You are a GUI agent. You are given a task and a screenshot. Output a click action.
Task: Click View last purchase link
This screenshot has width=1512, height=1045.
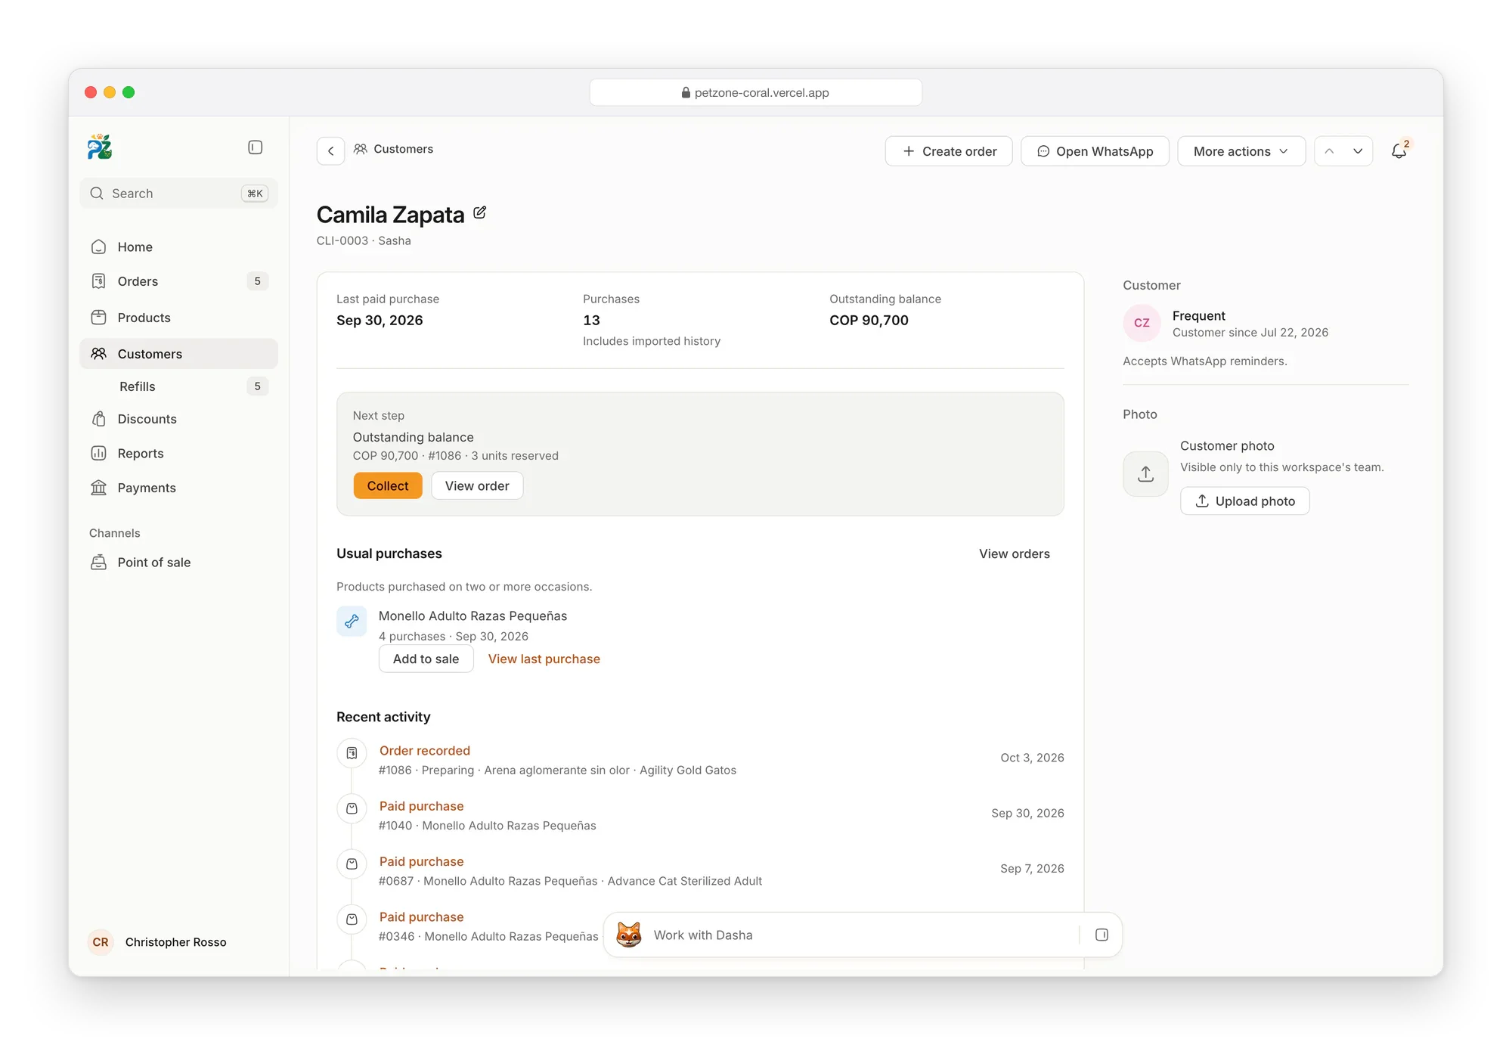tap(544, 659)
